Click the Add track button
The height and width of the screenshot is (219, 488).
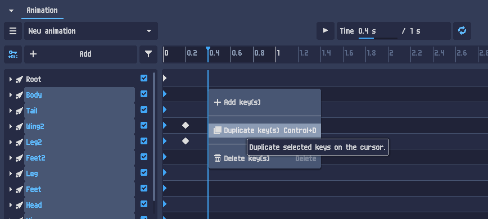pyautogui.click(x=80, y=54)
